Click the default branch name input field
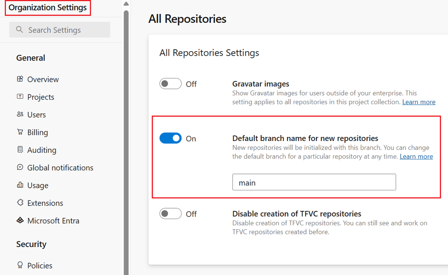 click(314, 182)
